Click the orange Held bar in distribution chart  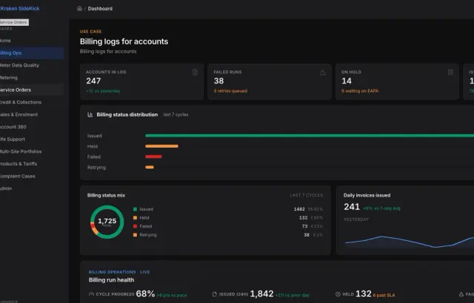(x=161, y=146)
